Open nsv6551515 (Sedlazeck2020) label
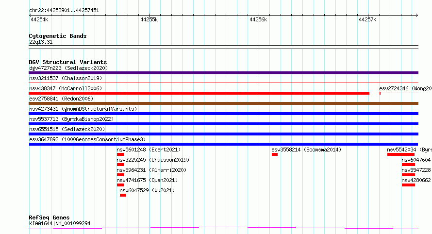This screenshot has height=234, width=432. 67,129
